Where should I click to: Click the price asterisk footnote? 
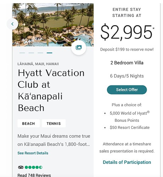pos(153,28)
